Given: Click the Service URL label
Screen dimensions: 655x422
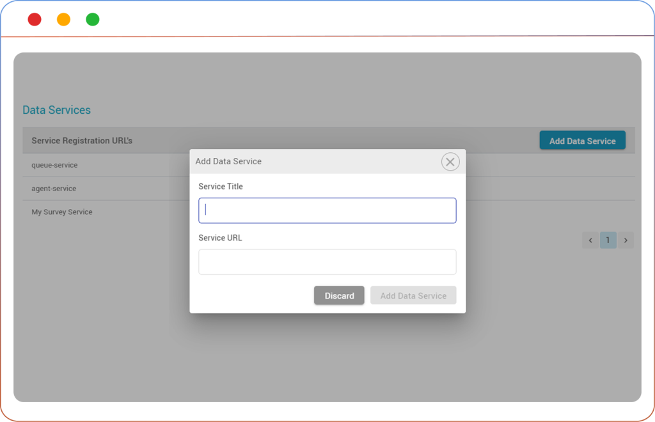Looking at the screenshot, I should click(220, 238).
